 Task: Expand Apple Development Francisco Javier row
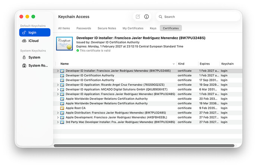[x=58, y=118]
